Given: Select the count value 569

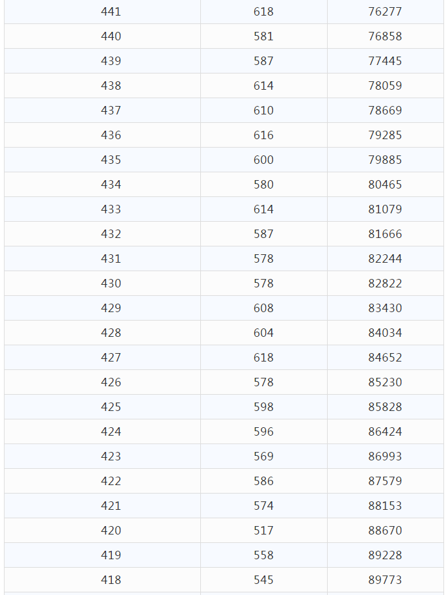Looking at the screenshot, I should [263, 456].
